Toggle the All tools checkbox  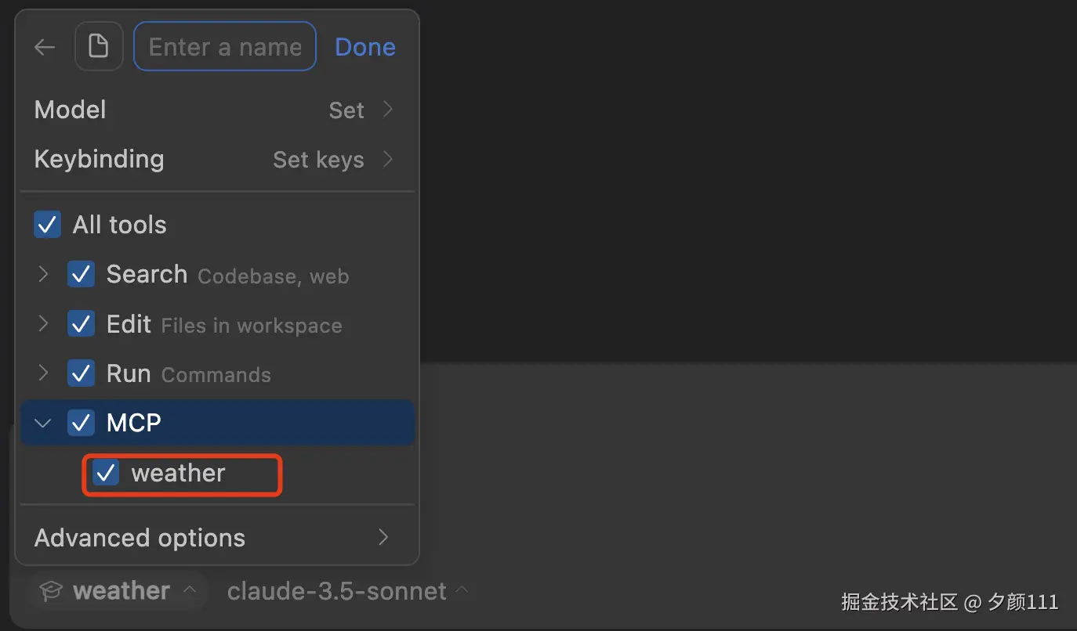pyautogui.click(x=48, y=225)
